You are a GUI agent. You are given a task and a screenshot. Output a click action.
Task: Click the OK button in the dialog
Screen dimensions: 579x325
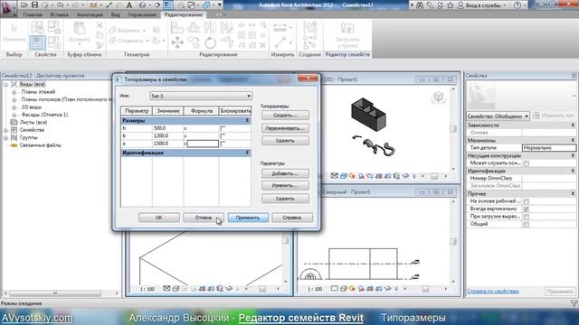click(x=159, y=218)
